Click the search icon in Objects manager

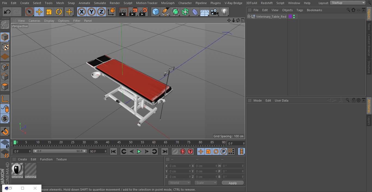click(x=348, y=10)
